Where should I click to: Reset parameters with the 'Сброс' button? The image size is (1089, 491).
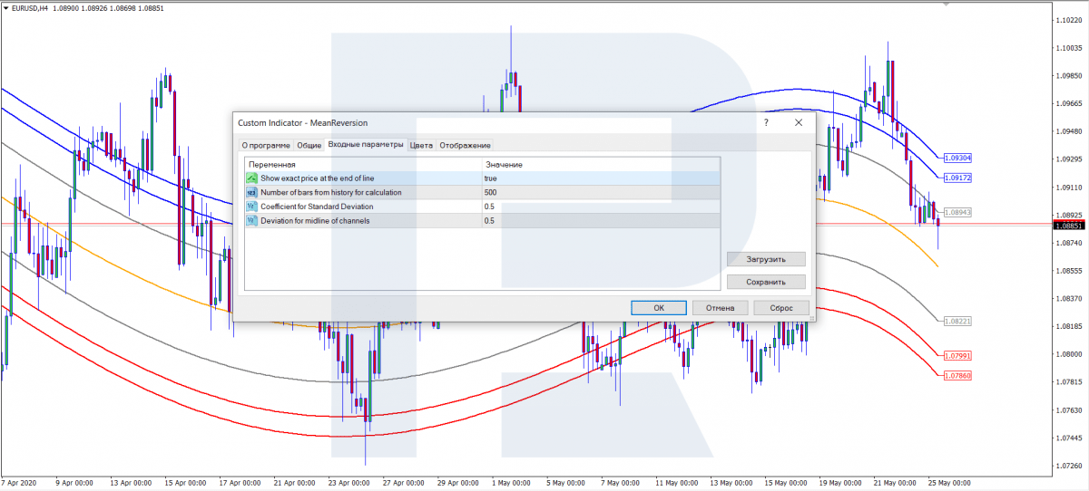click(x=780, y=308)
